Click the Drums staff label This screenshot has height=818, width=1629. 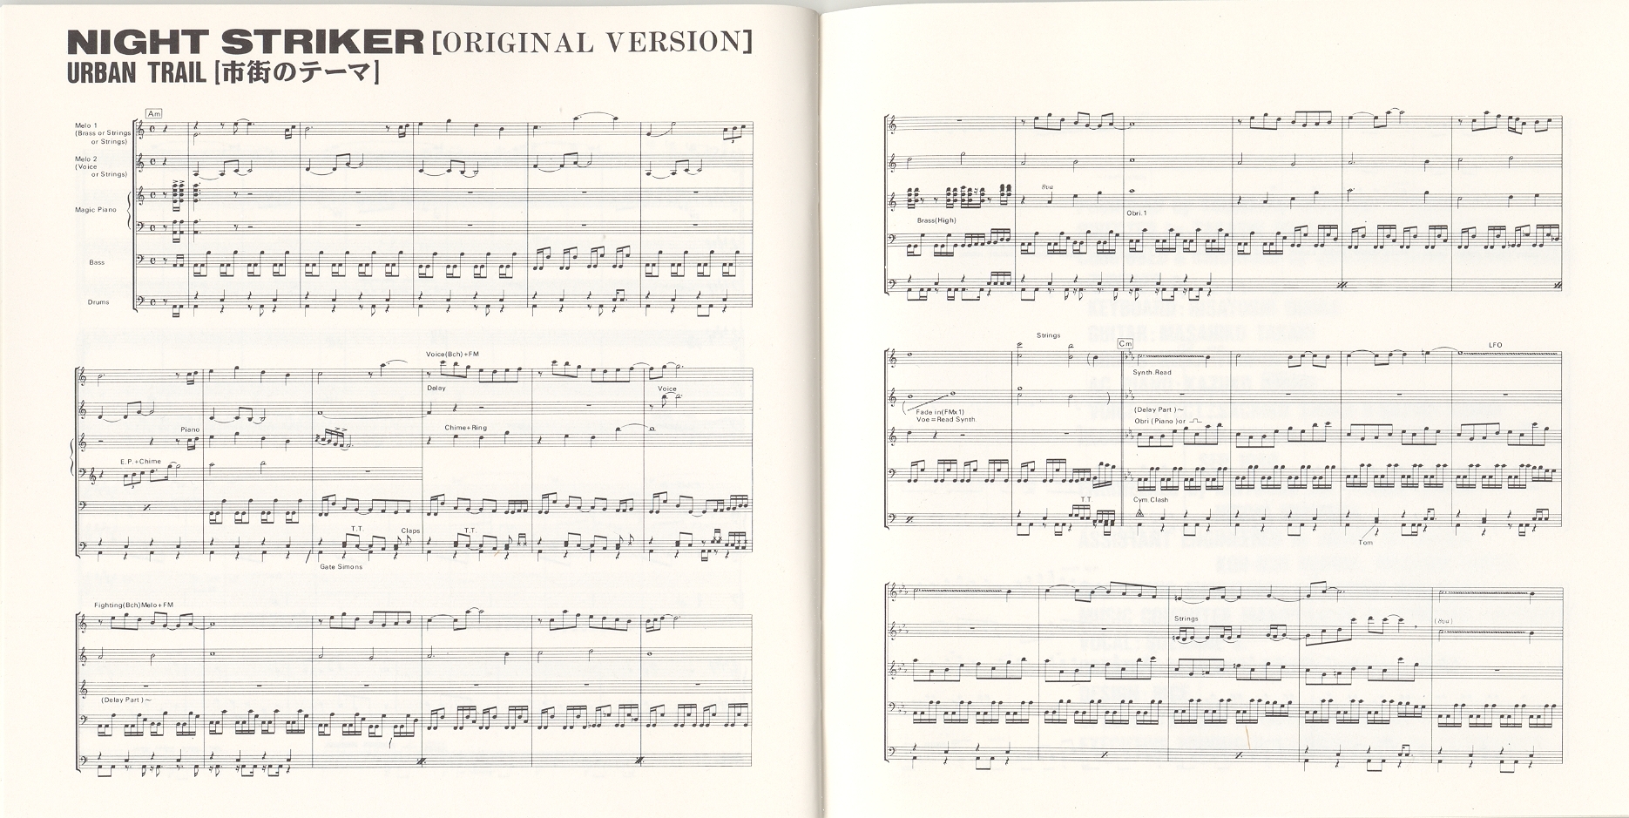(98, 302)
